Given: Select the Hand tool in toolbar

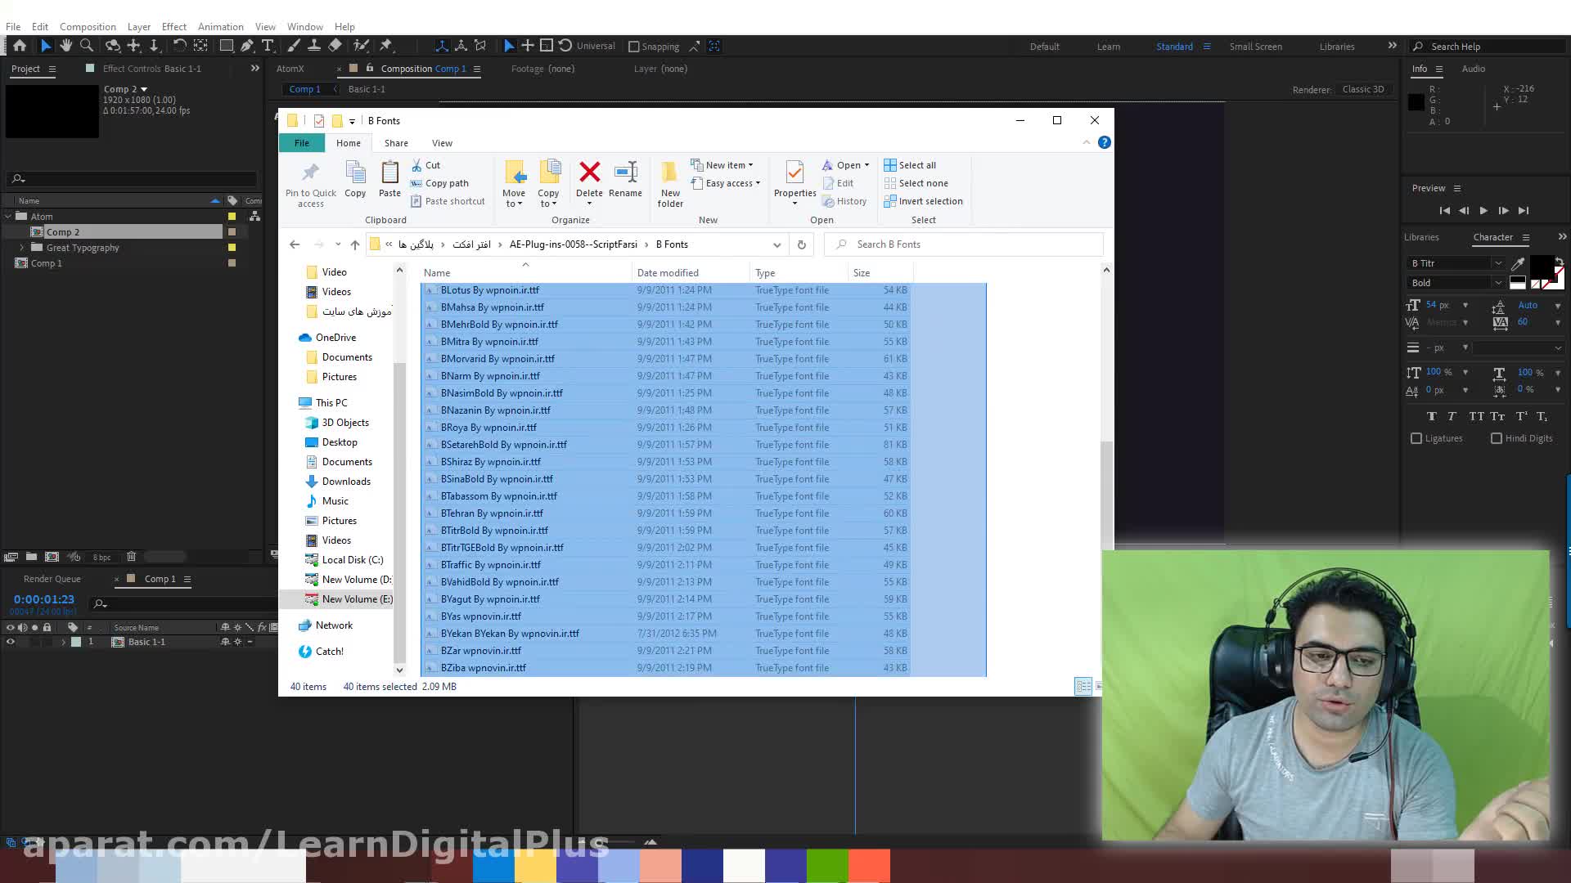Looking at the screenshot, I should [x=66, y=46].
